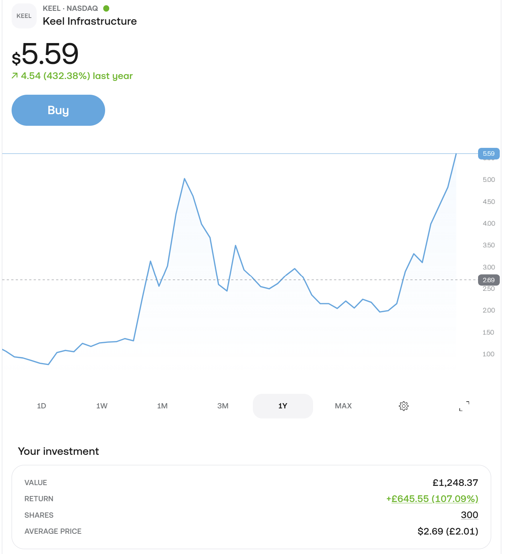Switch chart to 3M range
Viewport: 505px width, 554px height.
(x=223, y=406)
